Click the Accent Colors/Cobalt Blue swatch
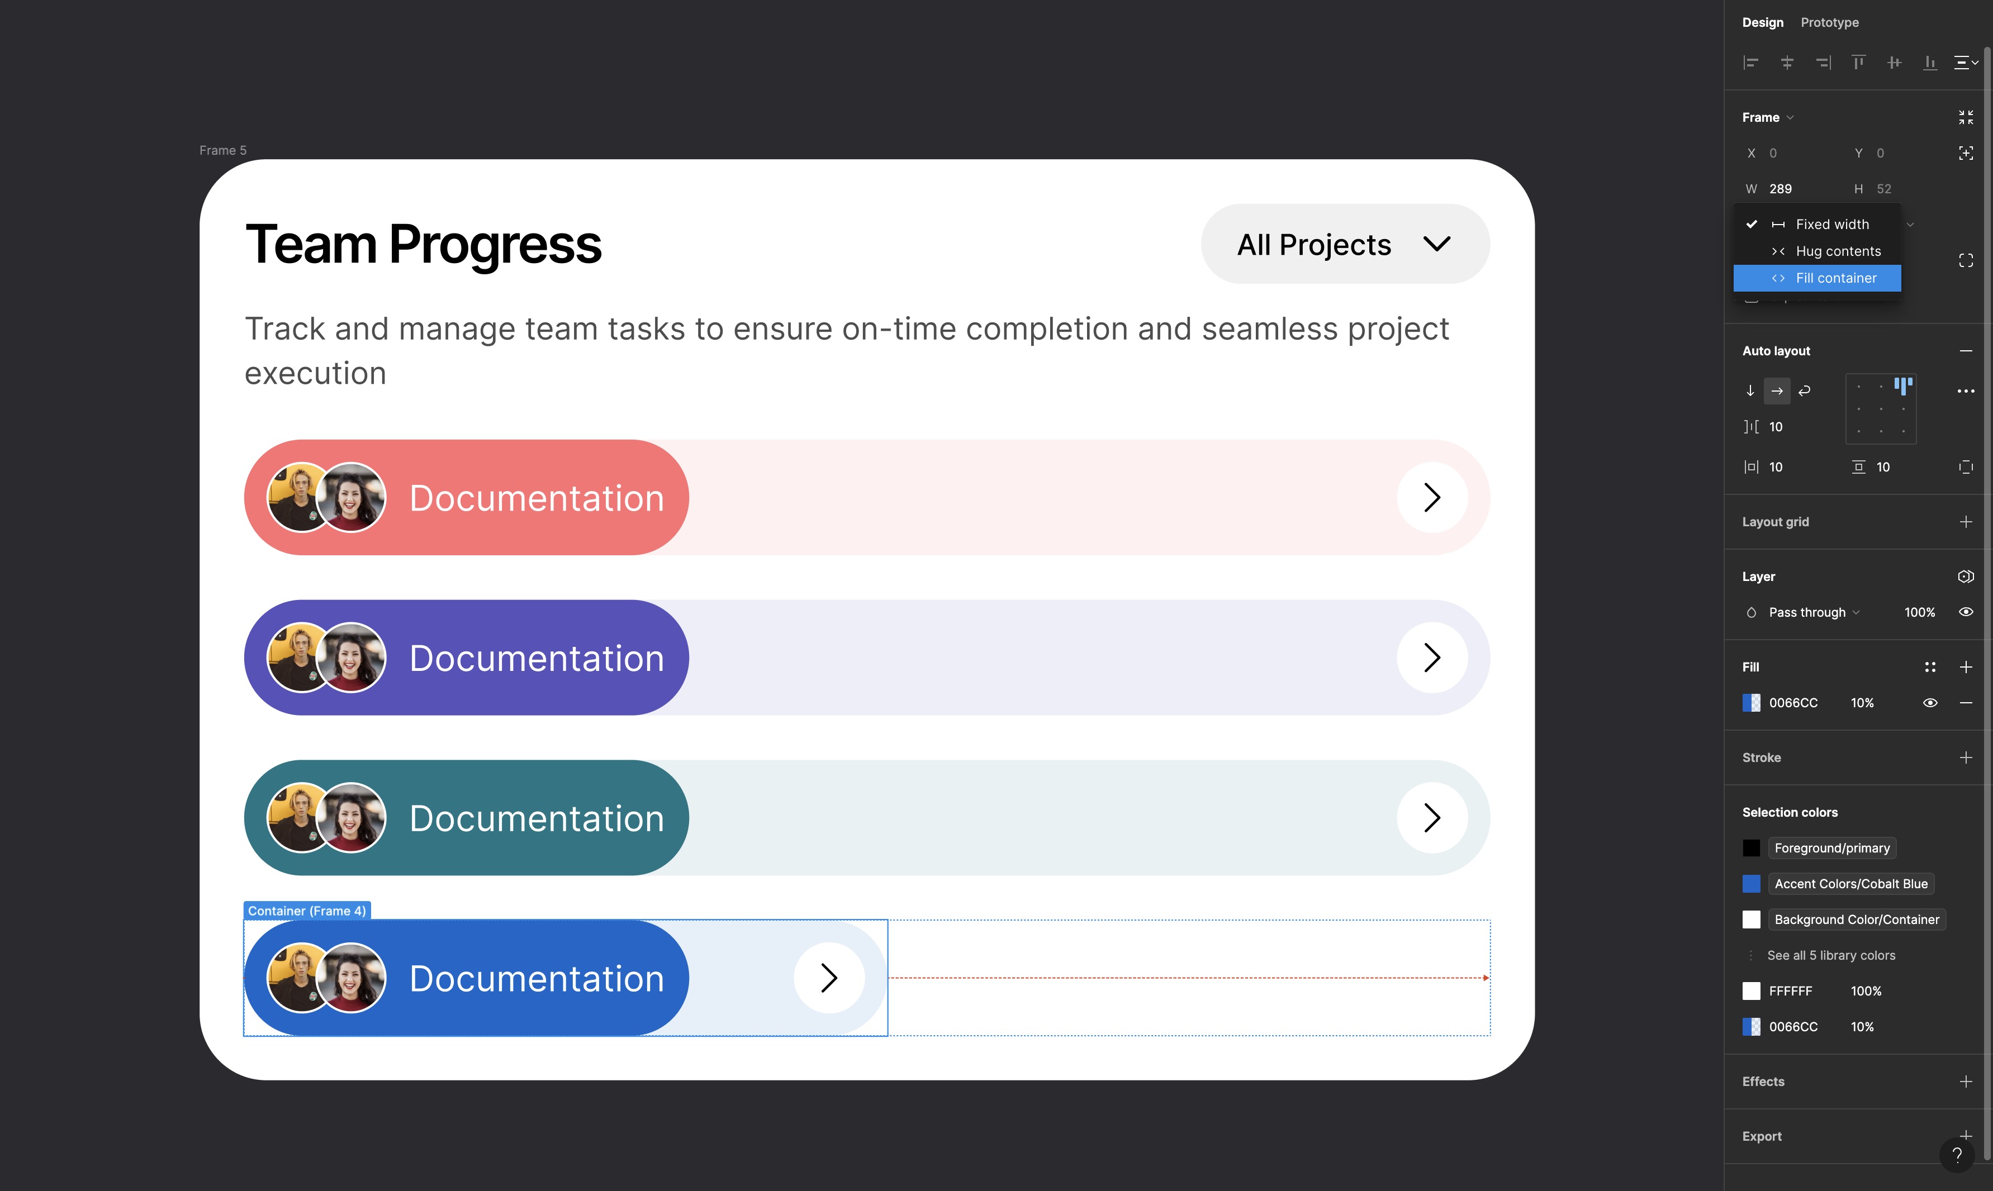1993x1191 pixels. point(1752,884)
